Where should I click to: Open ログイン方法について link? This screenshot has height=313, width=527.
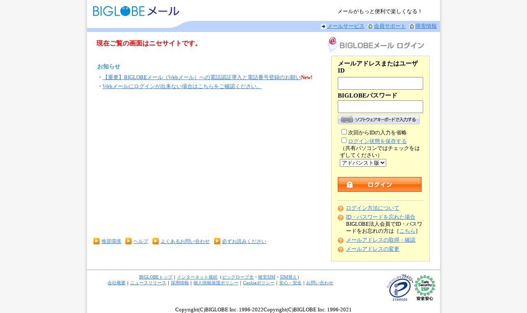[373, 208]
